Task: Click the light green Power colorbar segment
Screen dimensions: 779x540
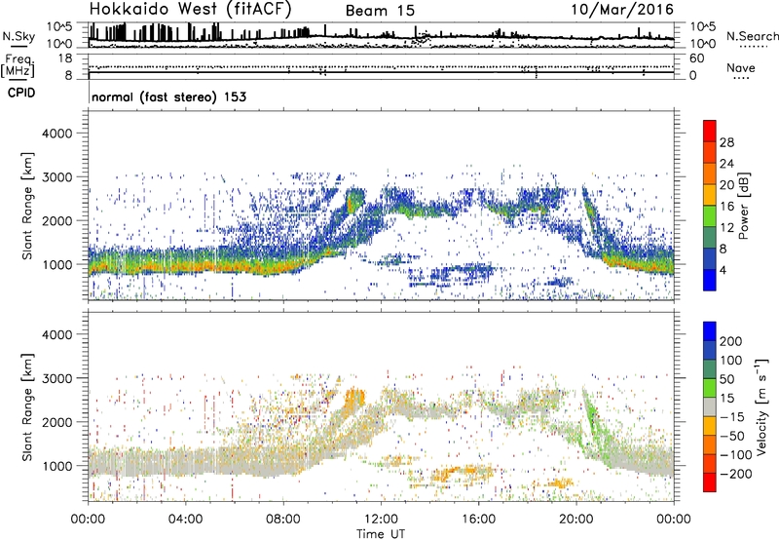Action: [x=710, y=215]
